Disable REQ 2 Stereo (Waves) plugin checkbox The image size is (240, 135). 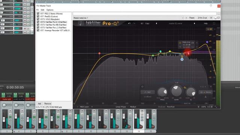point(38,13)
